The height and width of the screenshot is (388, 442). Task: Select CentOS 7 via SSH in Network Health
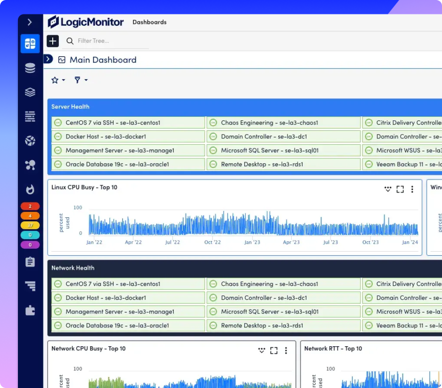pos(128,284)
